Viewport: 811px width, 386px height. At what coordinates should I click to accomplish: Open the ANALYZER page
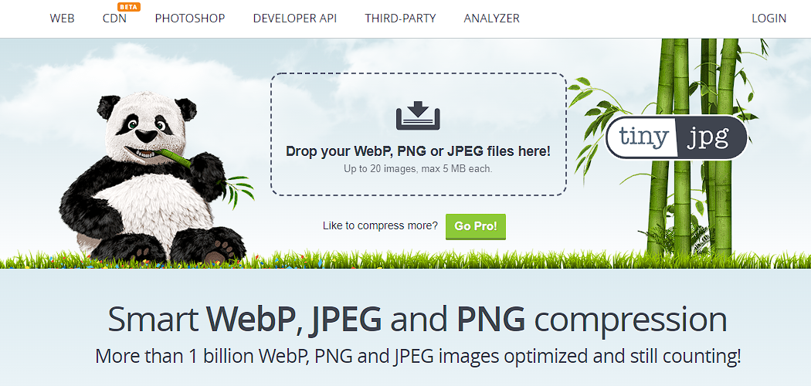pos(492,18)
